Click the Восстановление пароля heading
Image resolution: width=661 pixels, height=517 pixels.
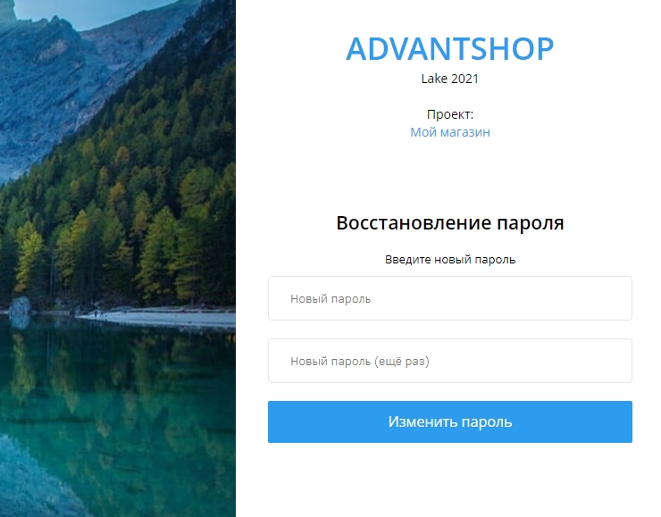click(x=450, y=223)
